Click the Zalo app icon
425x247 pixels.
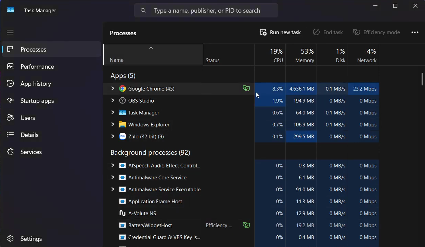[x=123, y=137]
